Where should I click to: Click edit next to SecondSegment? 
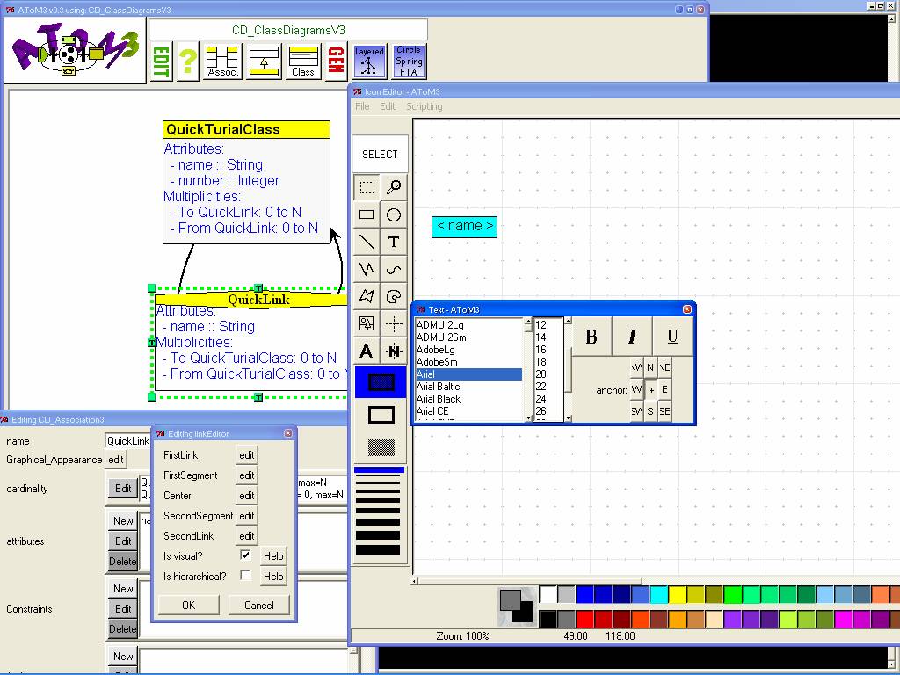[x=247, y=515]
